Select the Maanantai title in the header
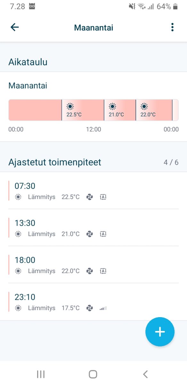 [x=93, y=27]
